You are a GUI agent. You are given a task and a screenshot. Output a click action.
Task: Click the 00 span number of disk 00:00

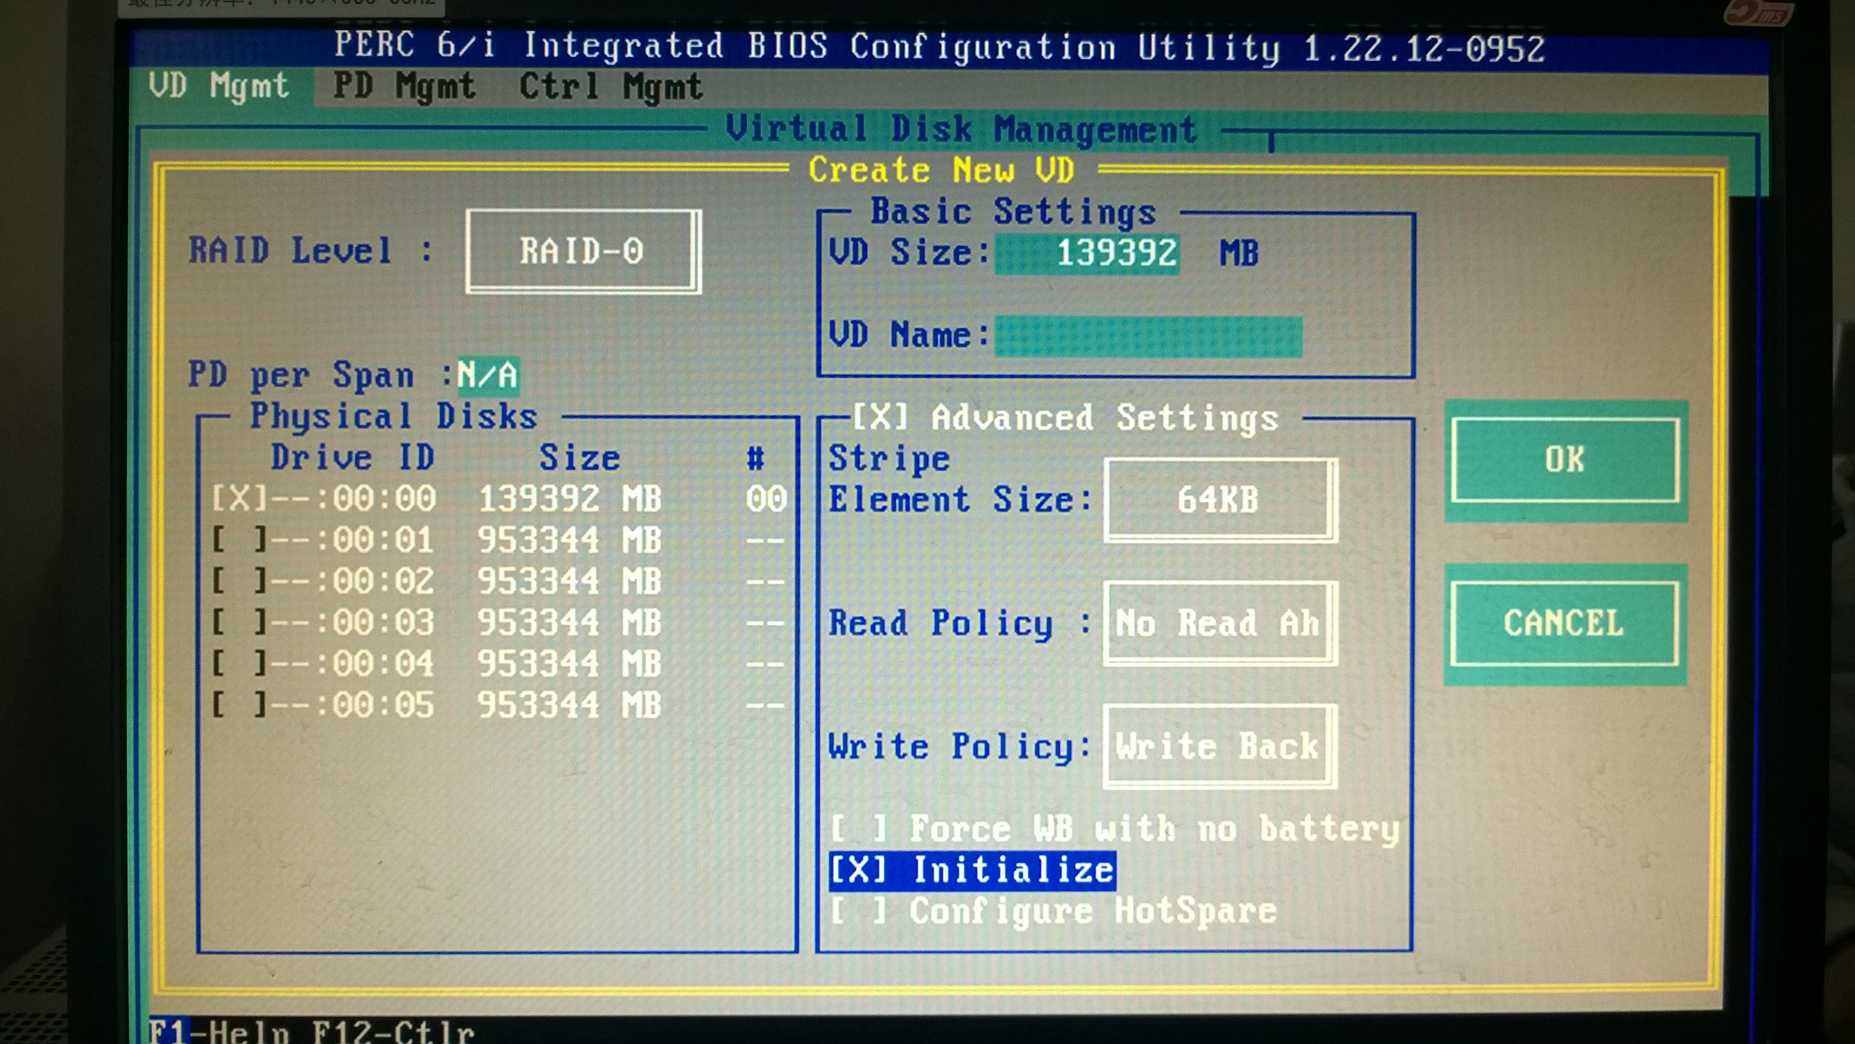[766, 499]
